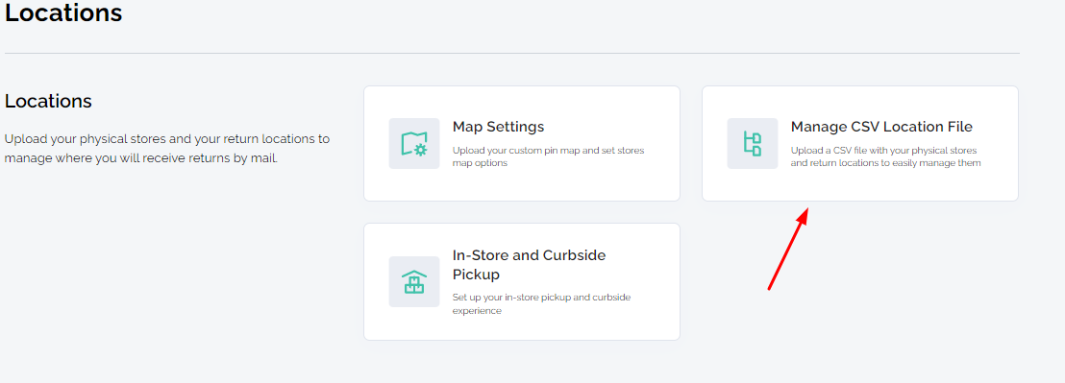
Task: Click text 'Set up your in-store pickup and curbside experience'
Action: [541, 304]
